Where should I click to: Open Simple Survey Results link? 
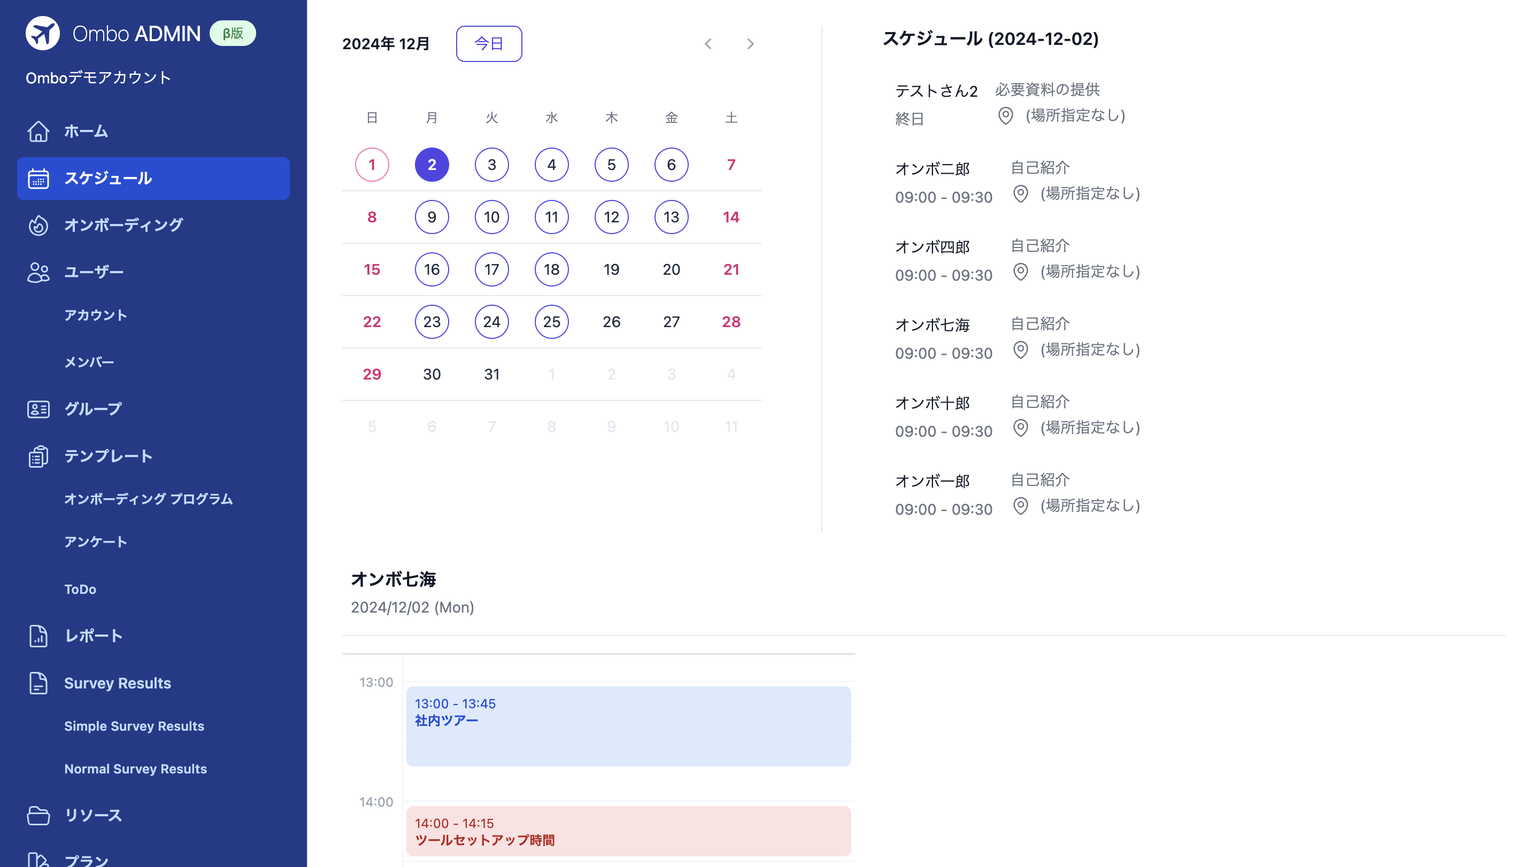tap(134, 726)
